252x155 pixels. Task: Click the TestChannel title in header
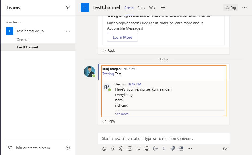click(x=106, y=7)
